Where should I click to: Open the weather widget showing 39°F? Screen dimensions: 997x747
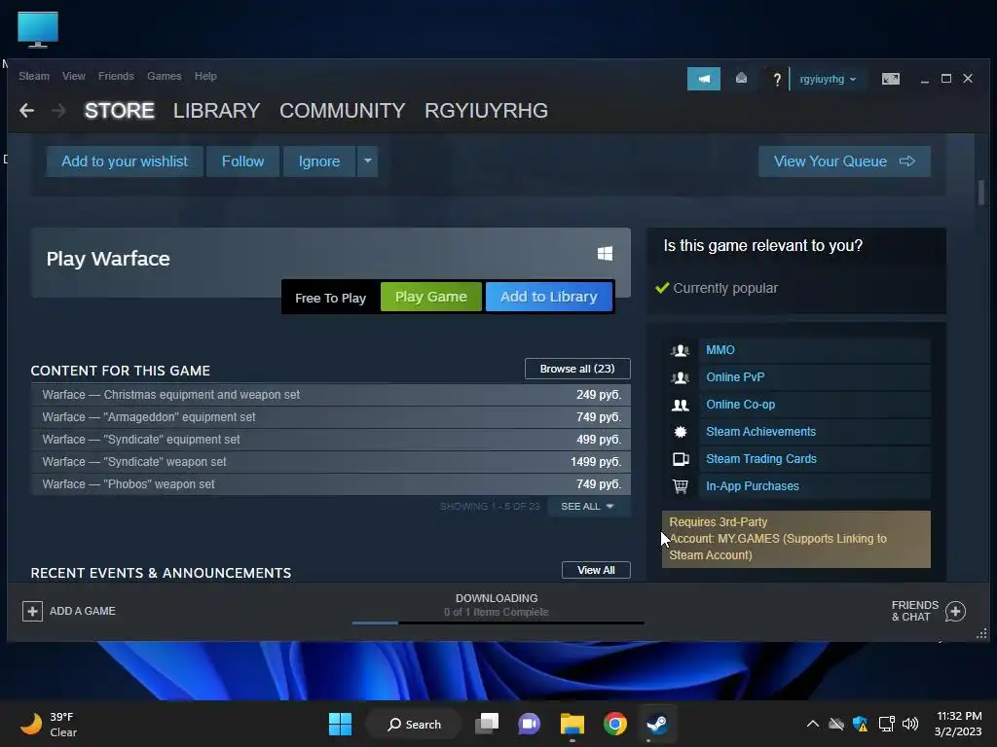click(49, 724)
